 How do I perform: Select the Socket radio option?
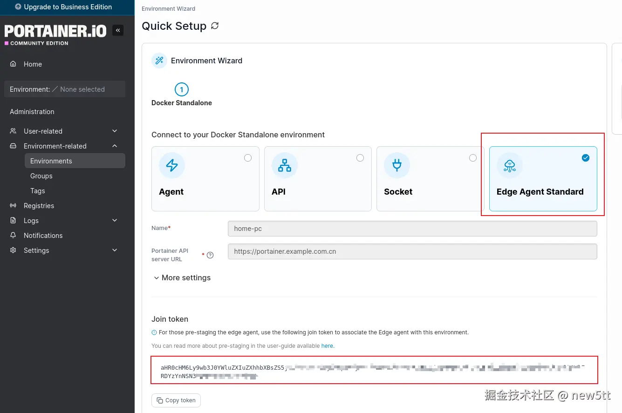click(x=473, y=158)
